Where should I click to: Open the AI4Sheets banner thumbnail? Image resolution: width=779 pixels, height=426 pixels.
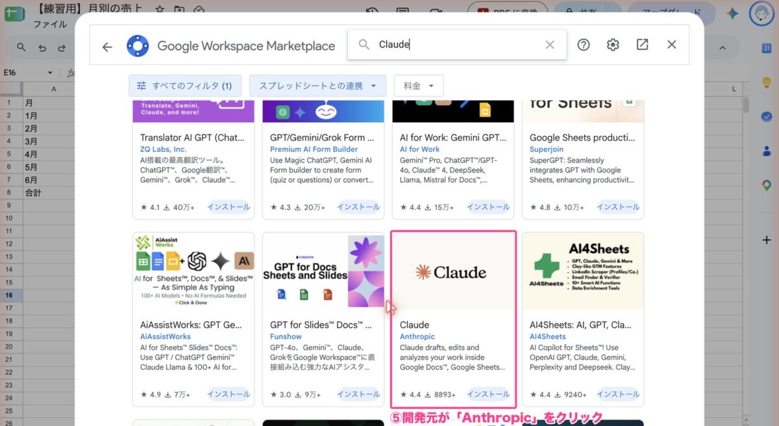tap(583, 271)
